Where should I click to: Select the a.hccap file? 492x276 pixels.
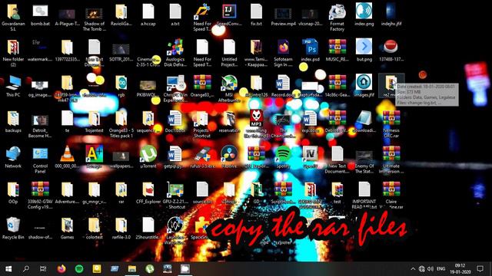click(148, 15)
